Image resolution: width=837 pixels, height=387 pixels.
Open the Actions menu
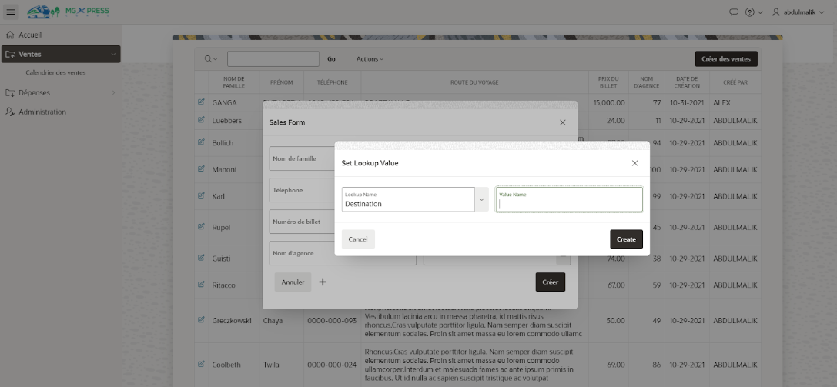click(x=370, y=59)
